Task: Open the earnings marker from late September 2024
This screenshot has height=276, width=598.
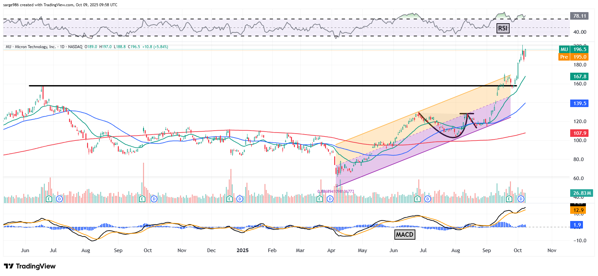Action: (x=142, y=199)
